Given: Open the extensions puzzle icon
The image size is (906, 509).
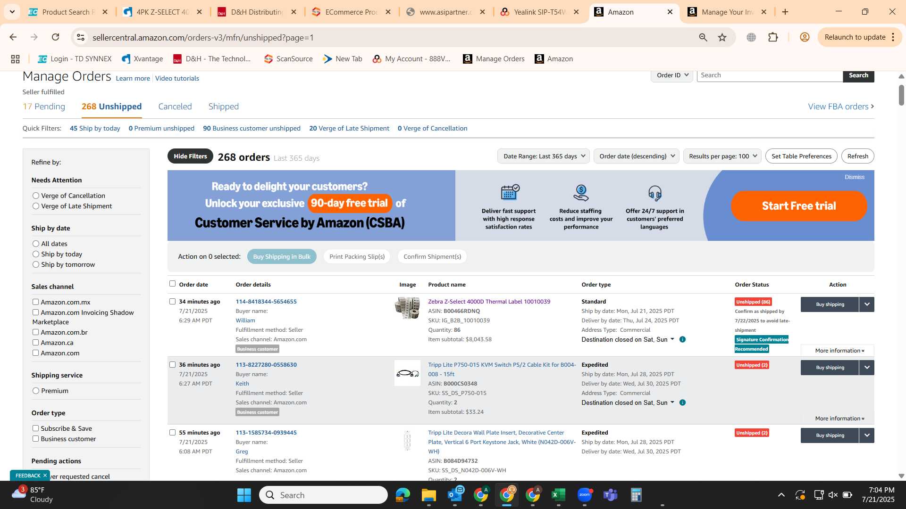Looking at the screenshot, I should tap(773, 37).
